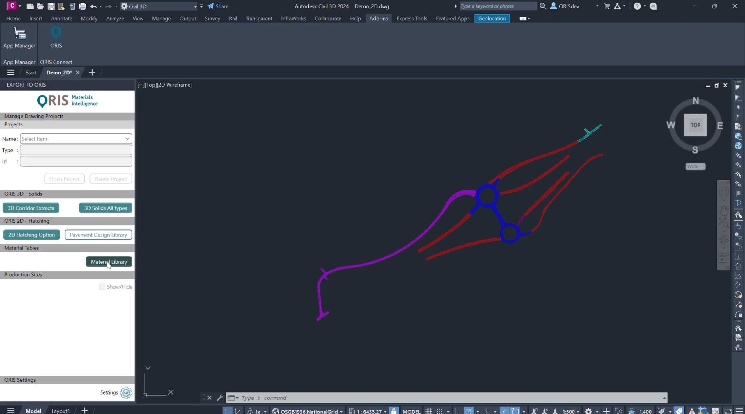Click the search magnifier in title bar
The height and width of the screenshot is (414, 745).
point(543,6)
